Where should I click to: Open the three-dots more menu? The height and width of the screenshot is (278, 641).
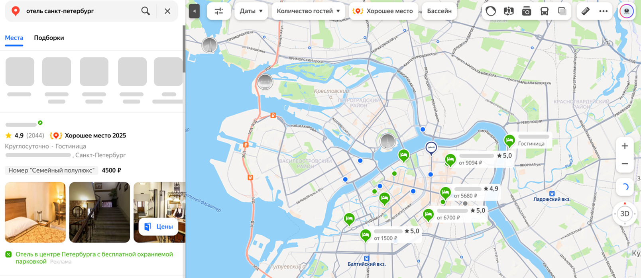pyautogui.click(x=604, y=11)
